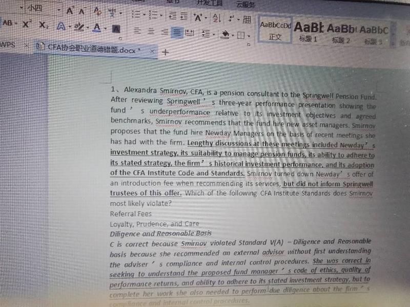Decrease the font size with the A- icon
The image size is (410, 307).
82,11
